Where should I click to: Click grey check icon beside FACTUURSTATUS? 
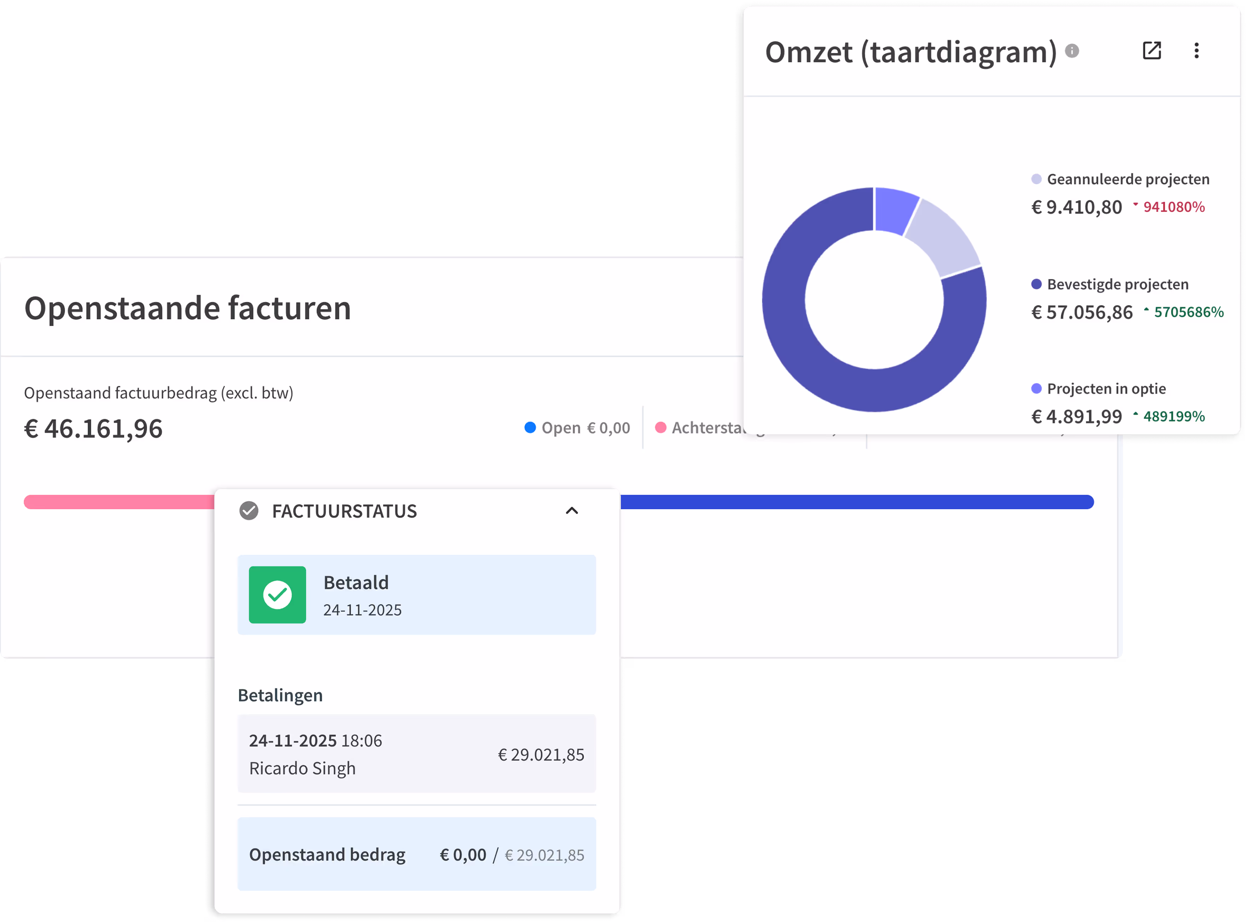[249, 511]
